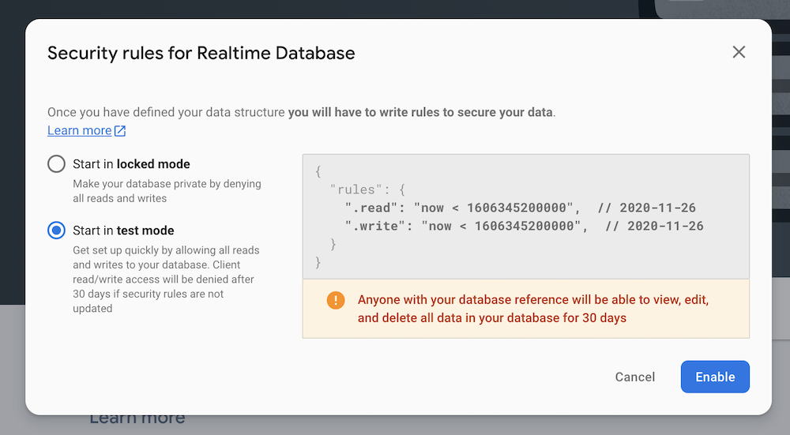Click the dialog title "Security rules for Realtime Database"
The image size is (790, 435).
(x=201, y=53)
